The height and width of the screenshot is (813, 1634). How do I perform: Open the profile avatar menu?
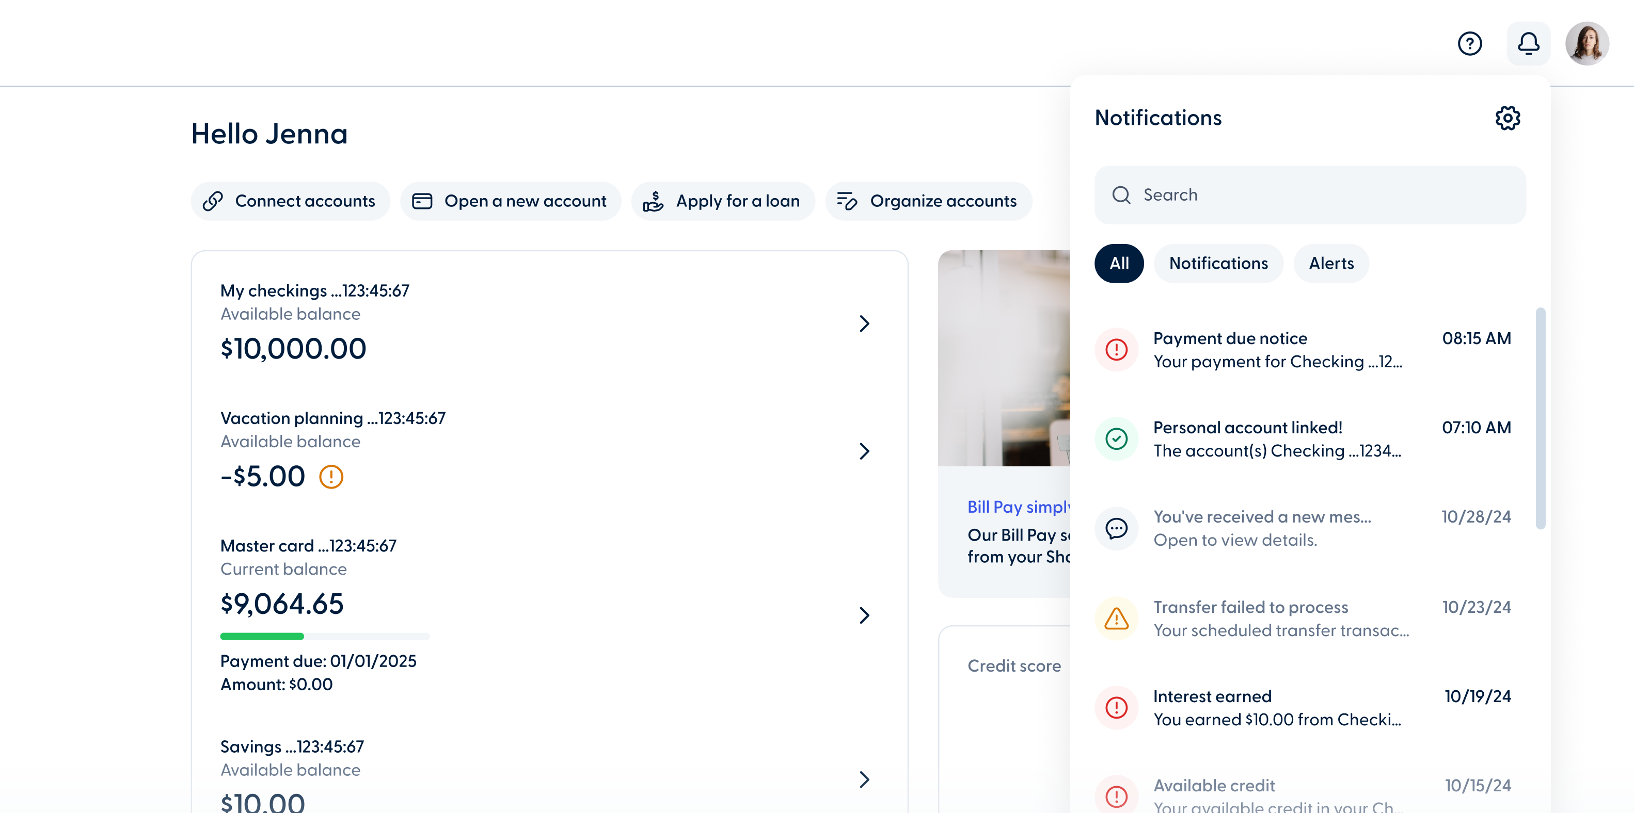tap(1588, 43)
